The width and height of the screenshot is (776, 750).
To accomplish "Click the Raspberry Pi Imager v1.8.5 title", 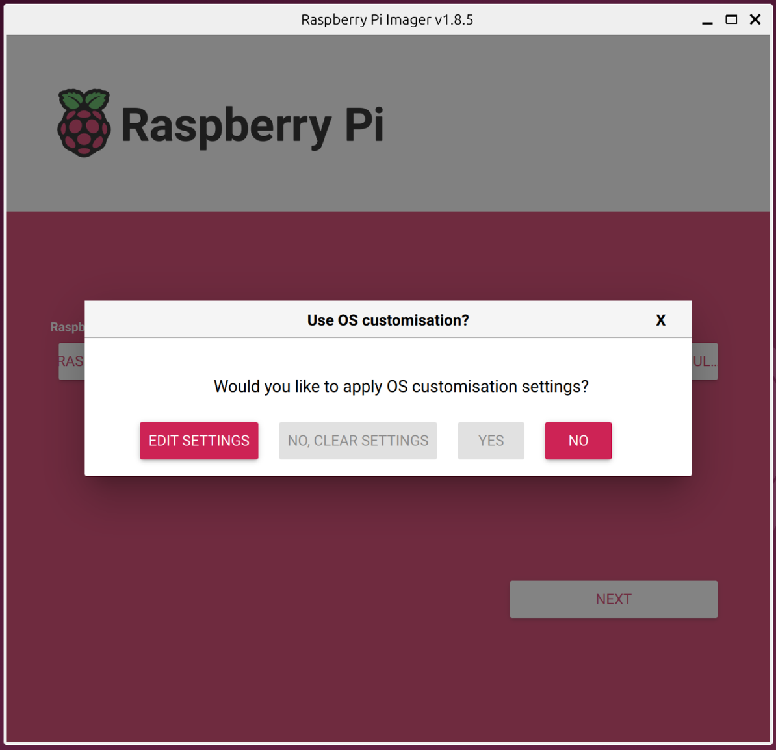I will tap(387, 19).
